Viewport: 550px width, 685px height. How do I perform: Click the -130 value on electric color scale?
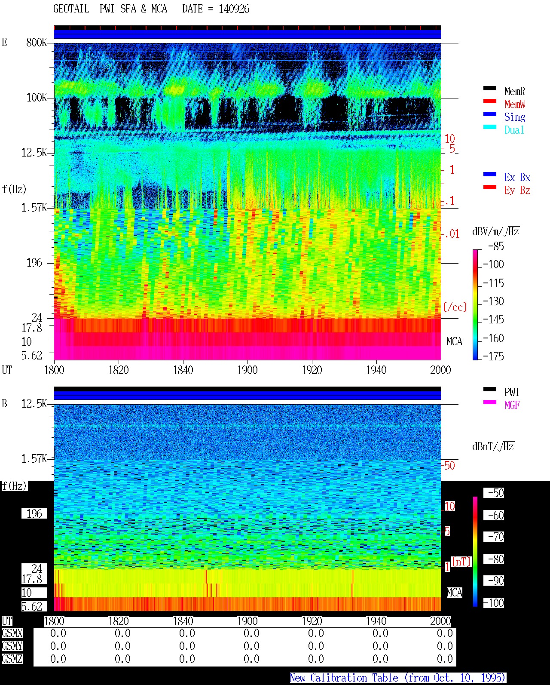coord(493,301)
